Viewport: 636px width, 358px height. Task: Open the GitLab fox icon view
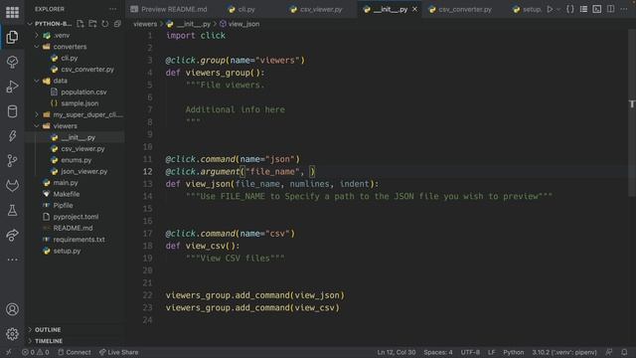point(12,186)
